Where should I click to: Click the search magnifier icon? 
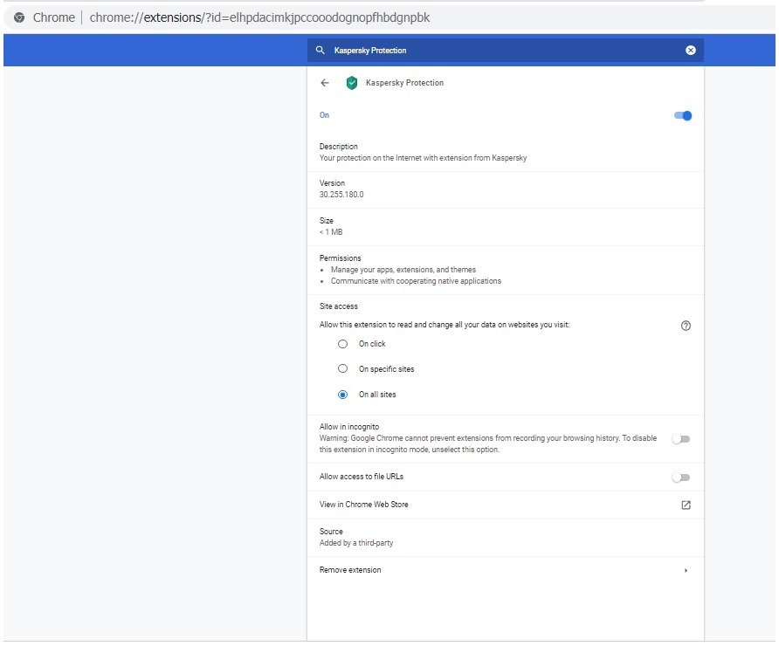[x=321, y=50]
